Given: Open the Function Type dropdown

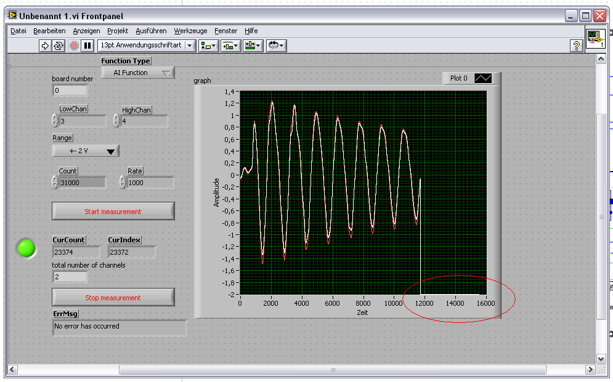Looking at the screenshot, I should pyautogui.click(x=137, y=73).
